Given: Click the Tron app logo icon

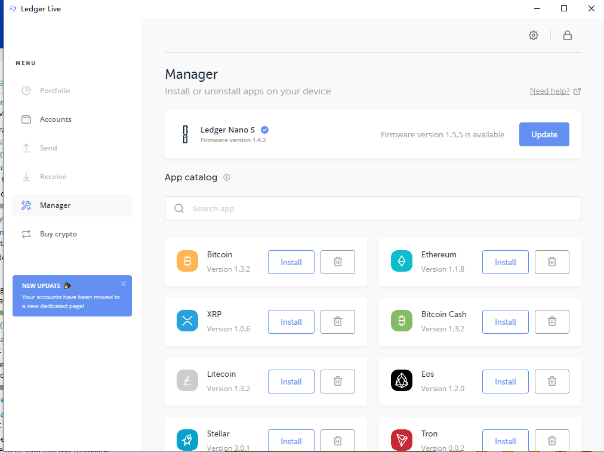Looking at the screenshot, I should click(402, 440).
